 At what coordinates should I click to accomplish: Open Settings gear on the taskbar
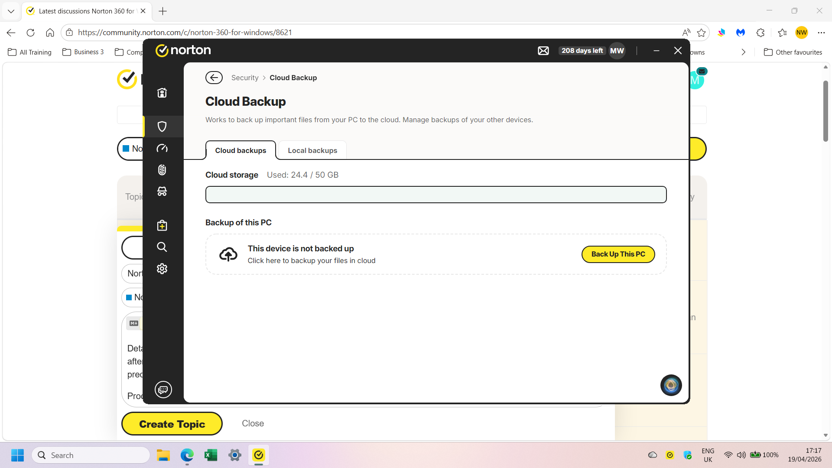[x=235, y=455]
